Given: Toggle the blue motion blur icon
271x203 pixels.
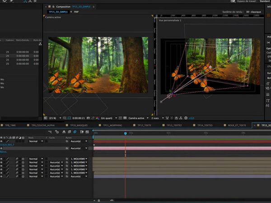Looking at the screenshot, I should point(75,132).
